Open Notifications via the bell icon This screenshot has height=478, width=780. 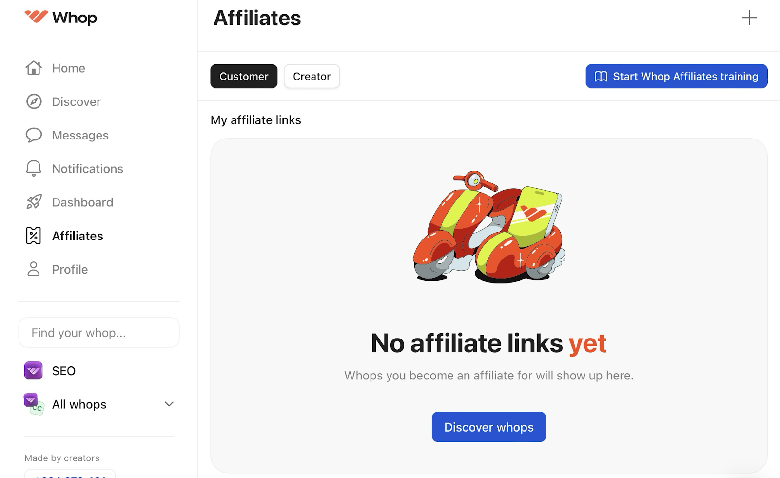[x=33, y=168]
